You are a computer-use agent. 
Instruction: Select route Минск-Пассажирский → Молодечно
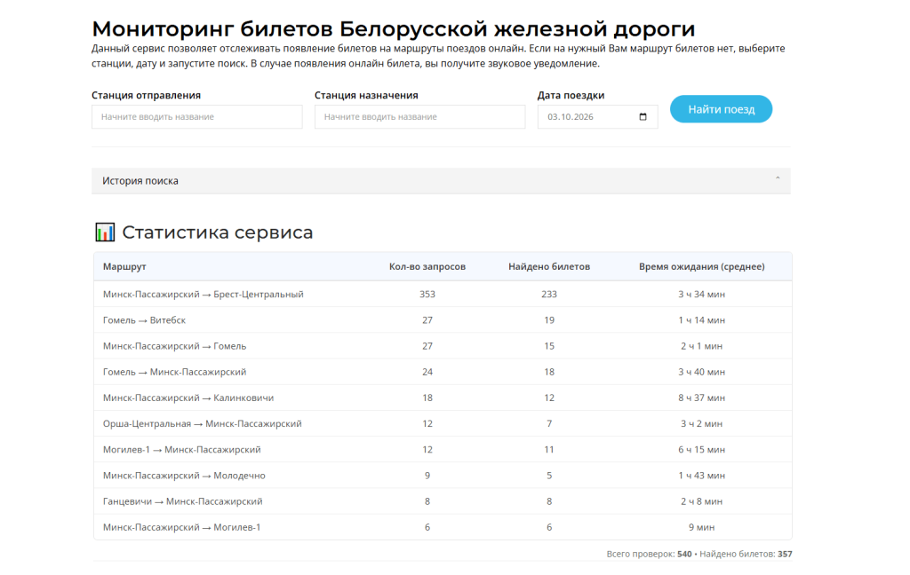click(x=184, y=476)
